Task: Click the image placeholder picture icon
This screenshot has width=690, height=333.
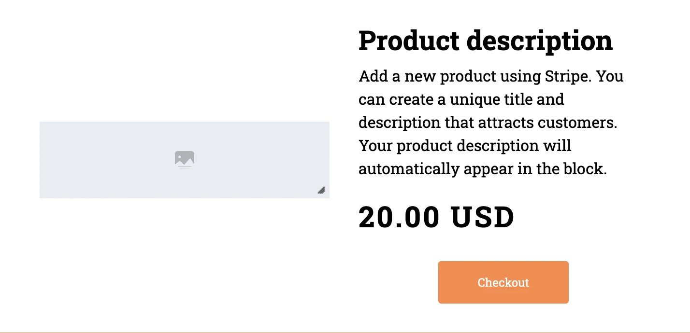Action: (x=184, y=159)
